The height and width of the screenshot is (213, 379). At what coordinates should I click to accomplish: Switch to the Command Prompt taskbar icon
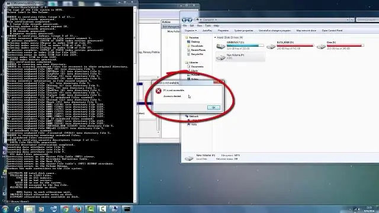127,209
